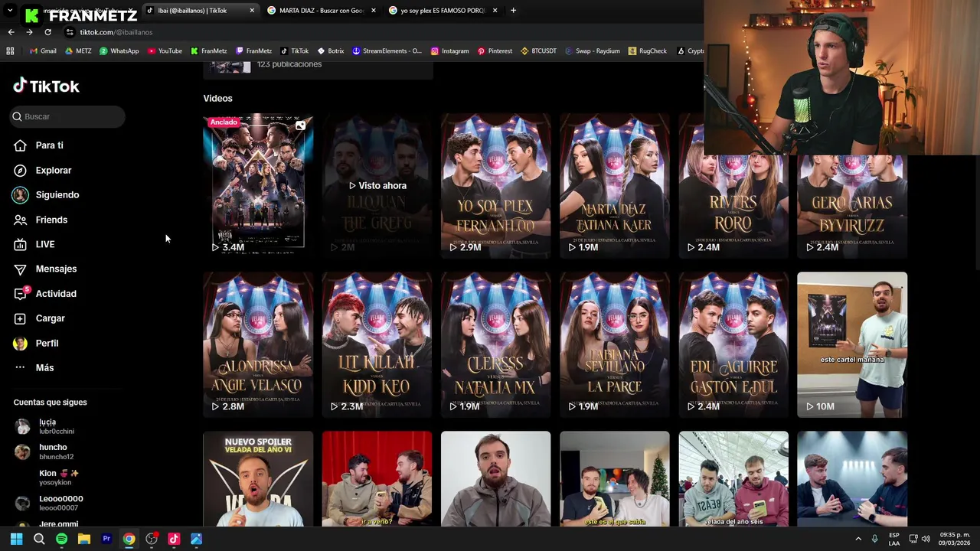The width and height of the screenshot is (980, 551).
Task: Open Windows taskbar search
Action: [x=39, y=539]
